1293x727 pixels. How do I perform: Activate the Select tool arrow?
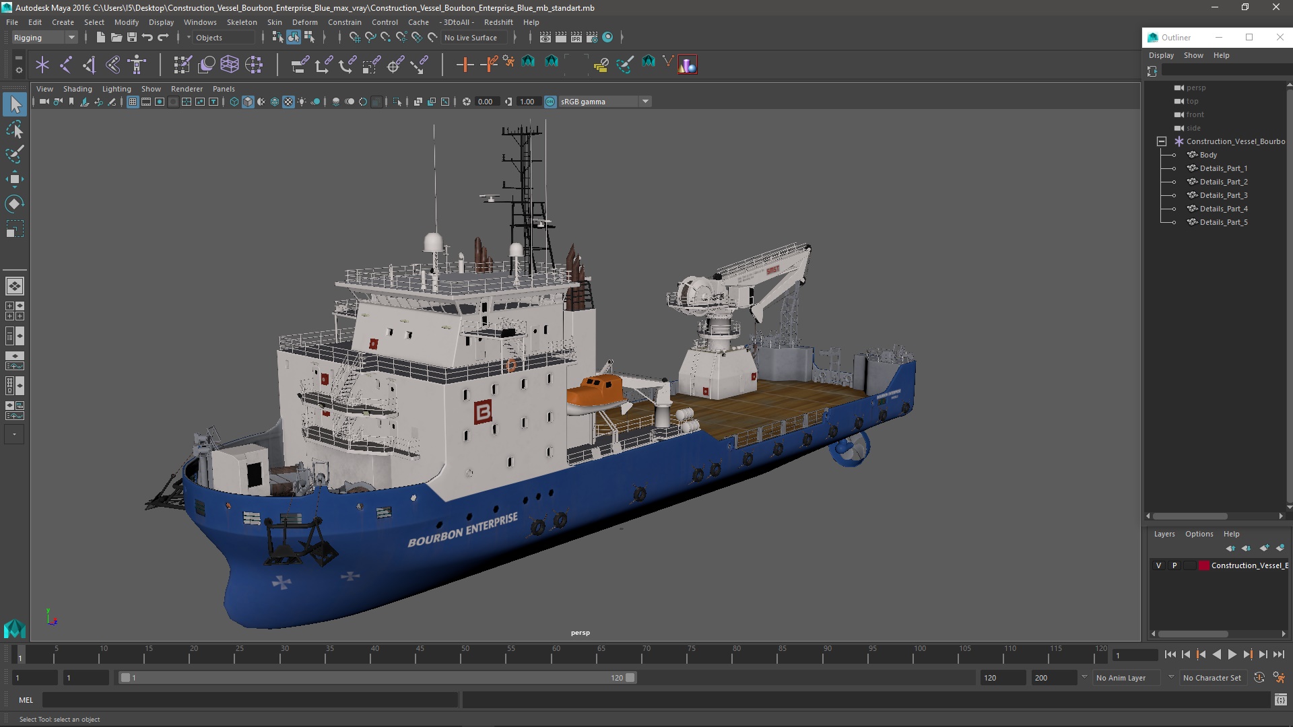15,104
